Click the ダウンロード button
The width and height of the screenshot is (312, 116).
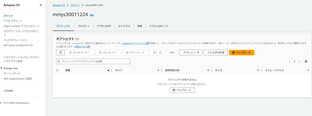pyautogui.click(x=135, y=53)
